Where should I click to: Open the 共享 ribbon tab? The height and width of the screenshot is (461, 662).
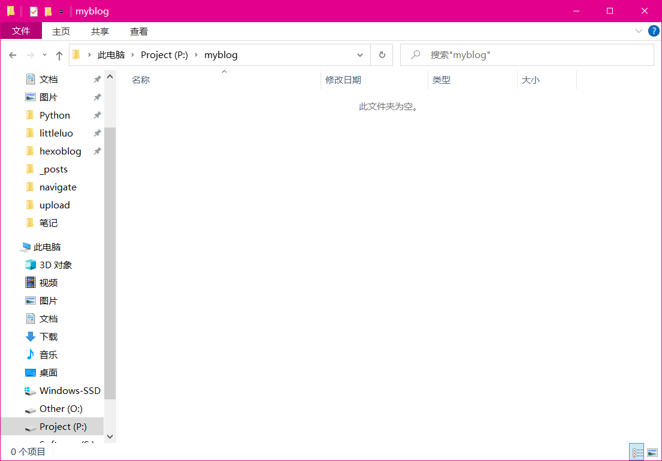[x=100, y=31]
